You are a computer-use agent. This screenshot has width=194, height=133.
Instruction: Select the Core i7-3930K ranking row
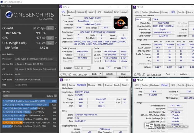[30, 105]
